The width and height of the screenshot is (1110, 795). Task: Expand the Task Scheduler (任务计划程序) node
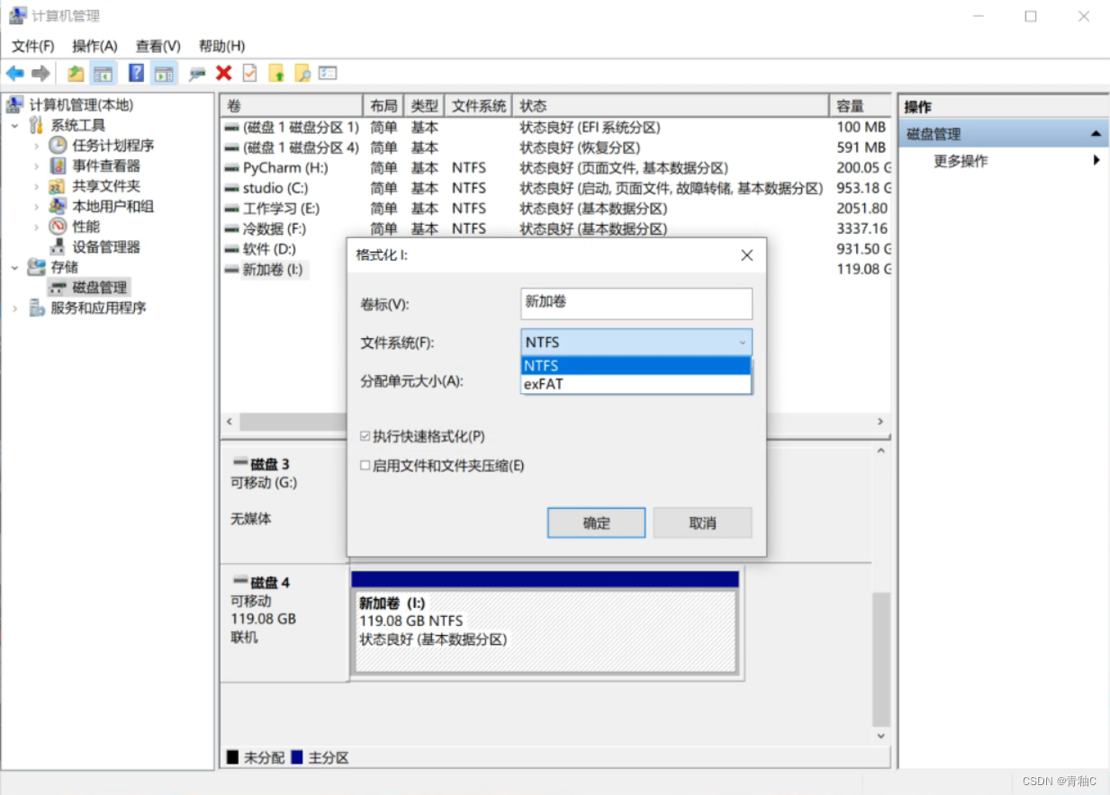37,146
